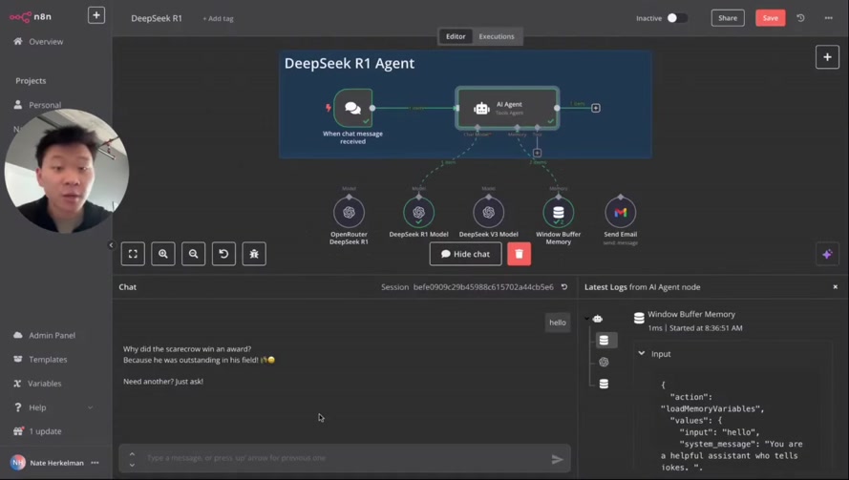849x480 pixels.
Task: Open Variables
Action: click(37, 383)
